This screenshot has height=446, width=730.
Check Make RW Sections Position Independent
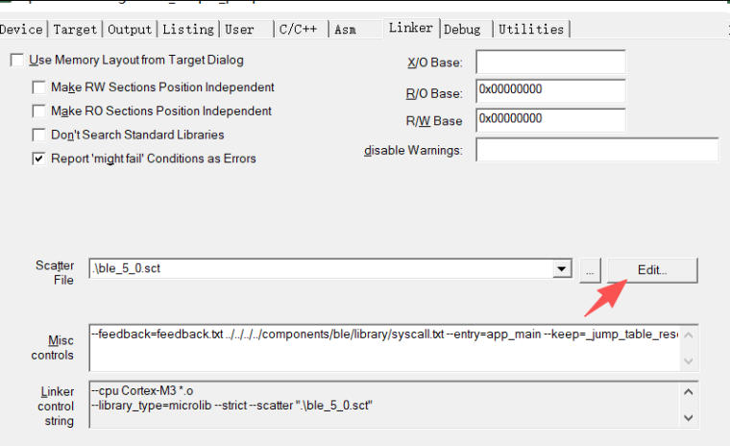pyautogui.click(x=39, y=87)
